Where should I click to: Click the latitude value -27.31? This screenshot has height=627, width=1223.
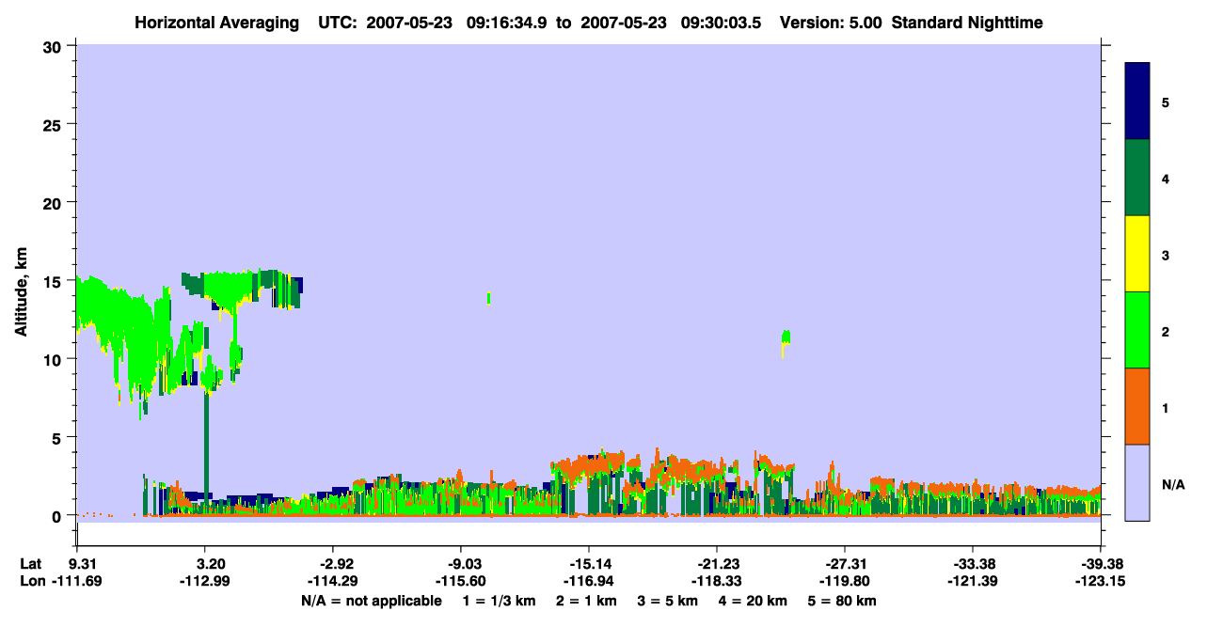tap(845, 564)
